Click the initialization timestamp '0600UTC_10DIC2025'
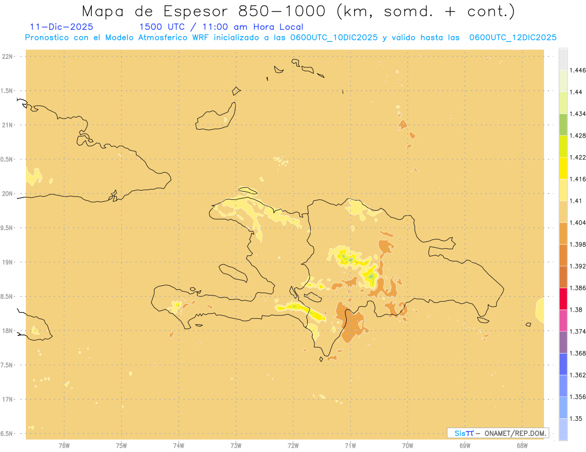The width and height of the screenshot is (586, 452). pyautogui.click(x=333, y=38)
